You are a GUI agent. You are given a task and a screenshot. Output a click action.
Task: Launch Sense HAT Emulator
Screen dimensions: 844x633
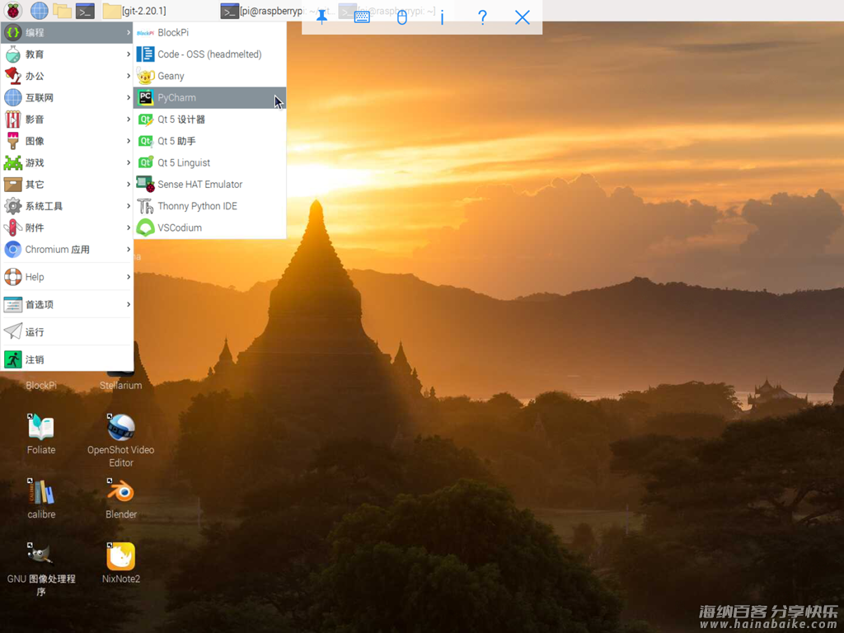(x=210, y=184)
